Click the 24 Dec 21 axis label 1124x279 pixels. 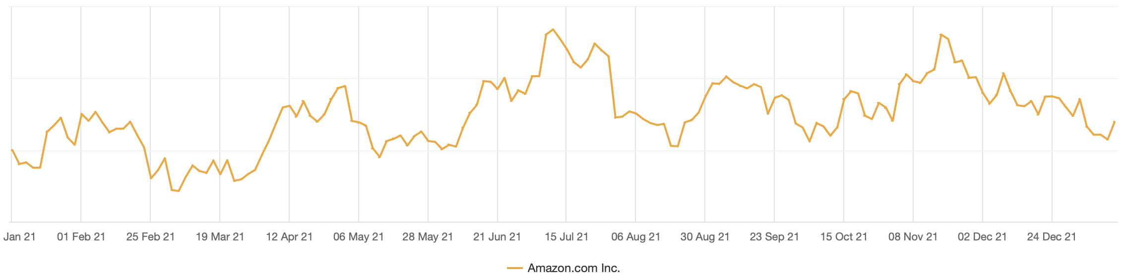pos(1052,237)
